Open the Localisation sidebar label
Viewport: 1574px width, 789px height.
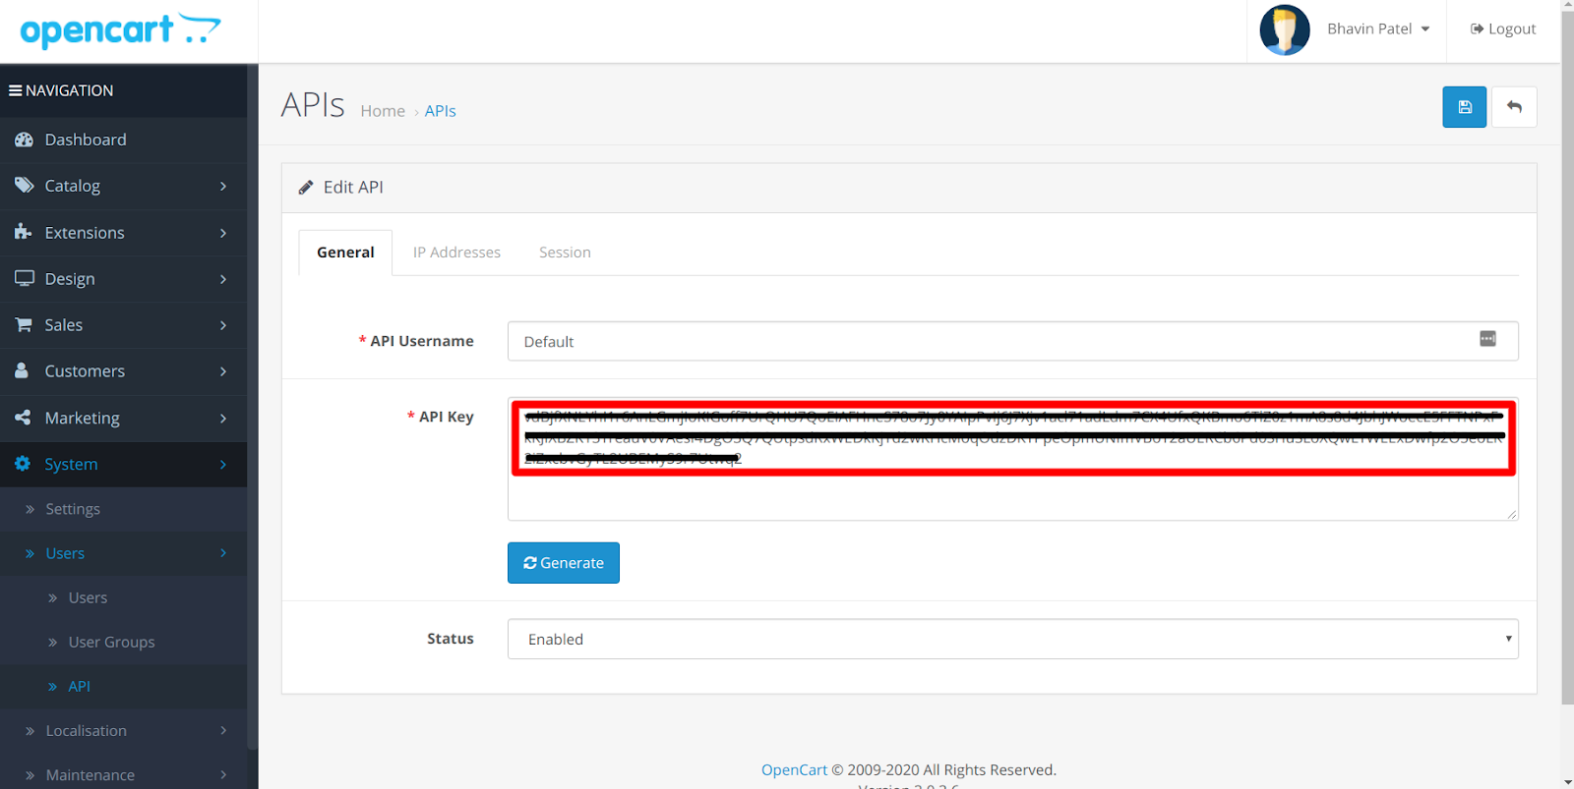[x=86, y=730]
